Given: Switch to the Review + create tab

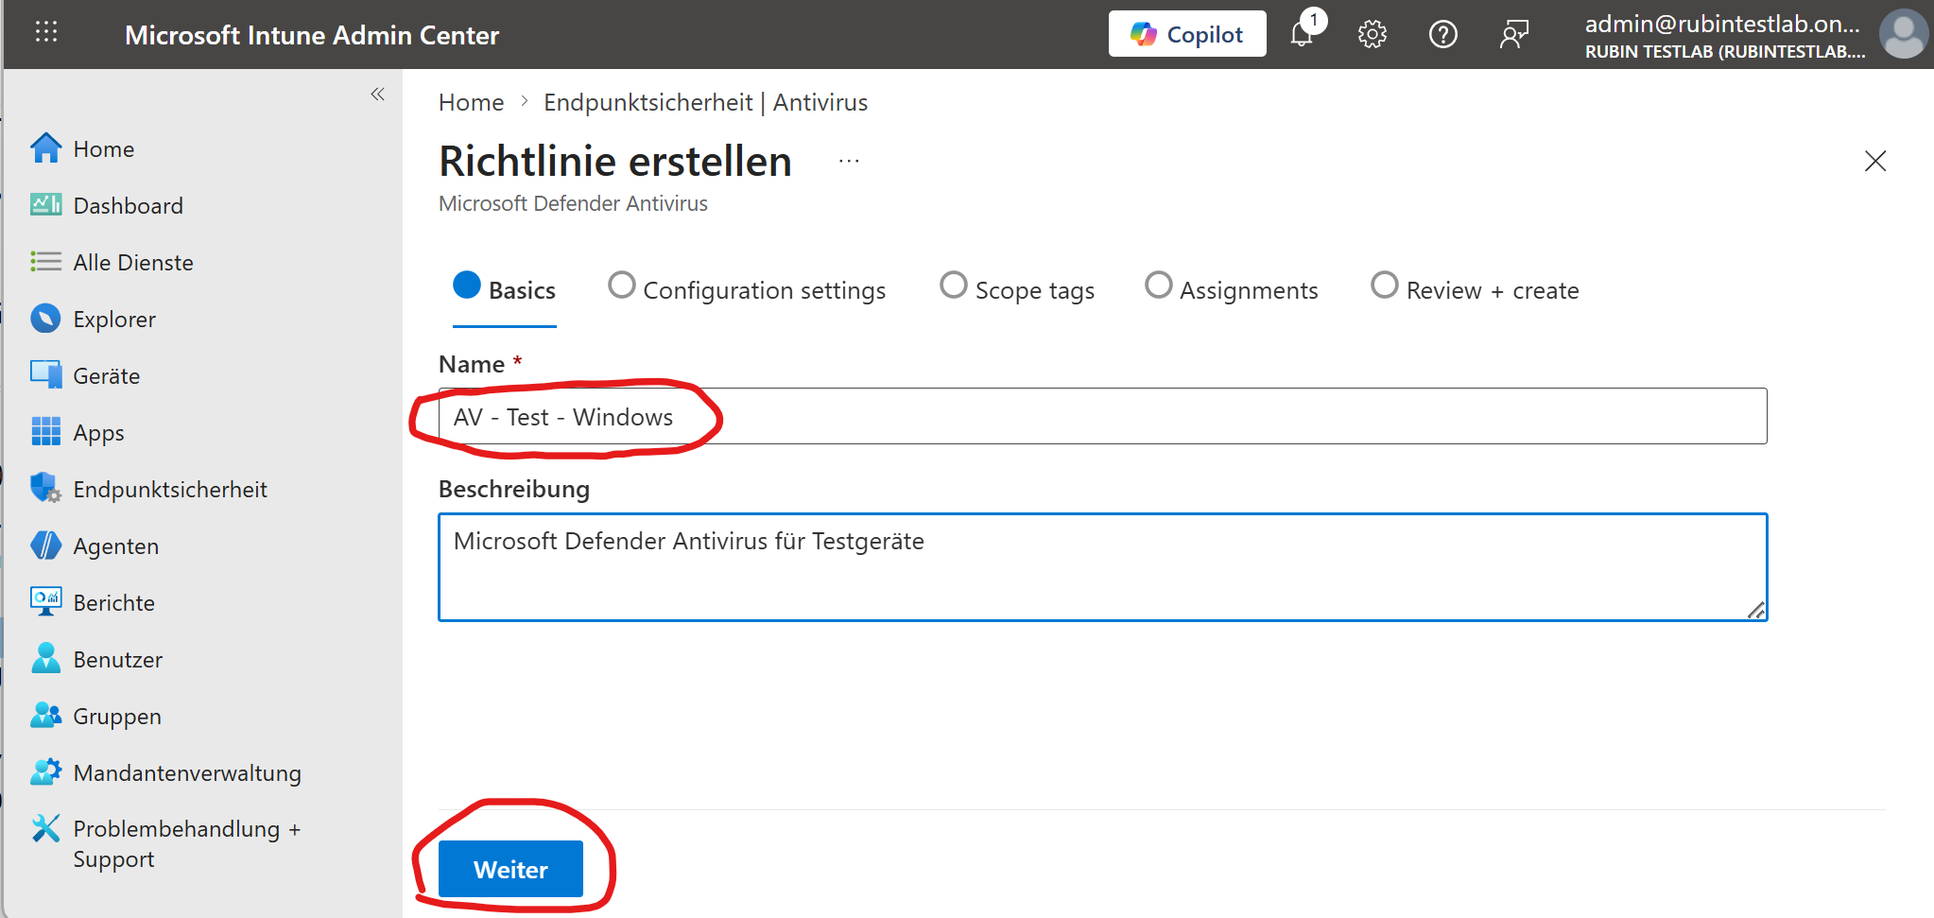Looking at the screenshot, I should point(1491,290).
